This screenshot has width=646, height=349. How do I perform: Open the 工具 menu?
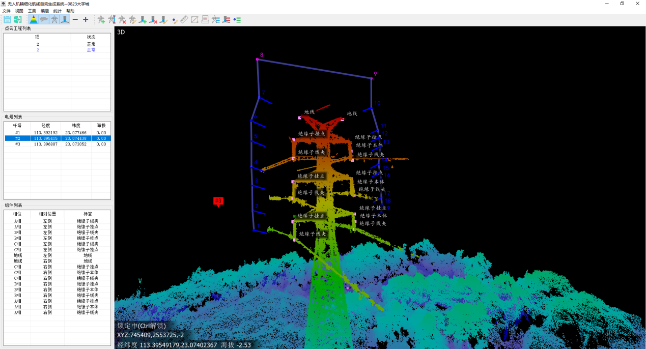[32, 11]
